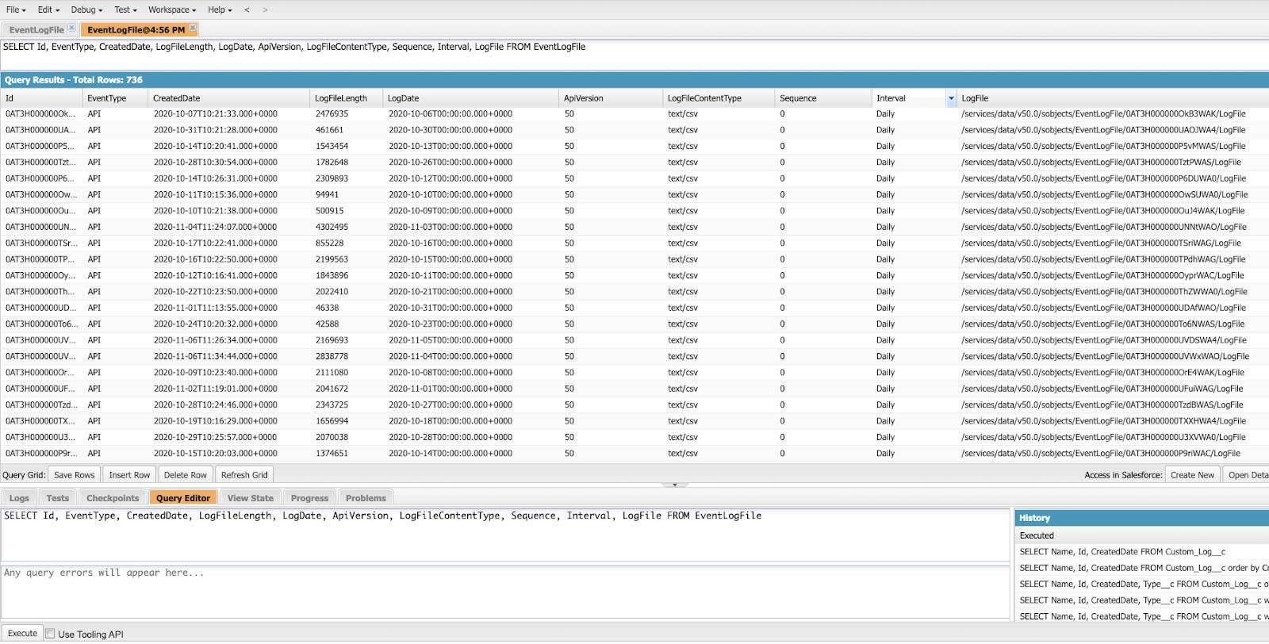Click the Refresh Grid button
The width and height of the screenshot is (1269, 644).
tap(244, 475)
